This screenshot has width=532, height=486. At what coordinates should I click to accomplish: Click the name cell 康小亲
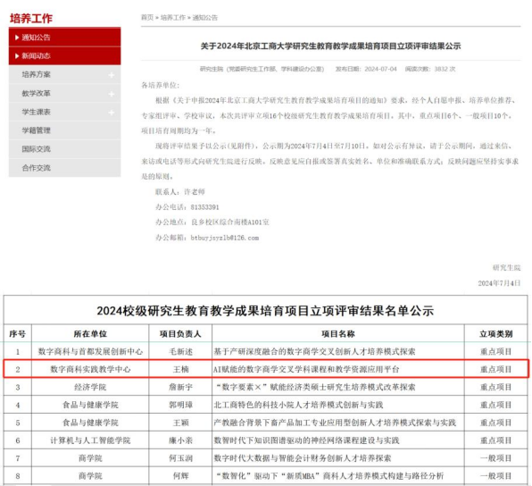(180, 440)
